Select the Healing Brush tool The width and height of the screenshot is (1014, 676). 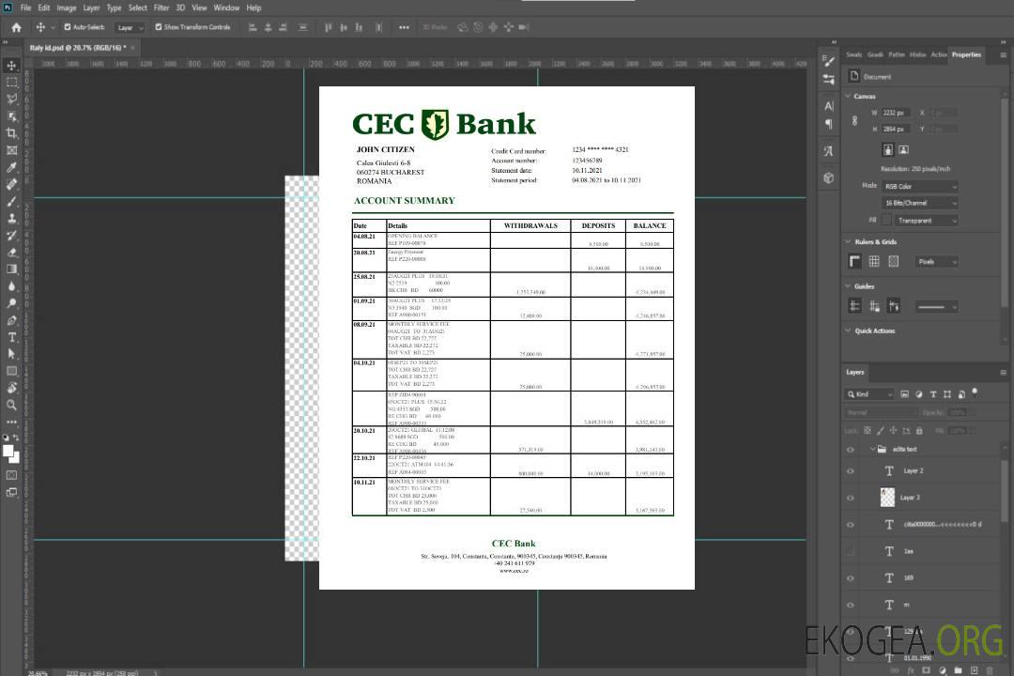pos(11,184)
